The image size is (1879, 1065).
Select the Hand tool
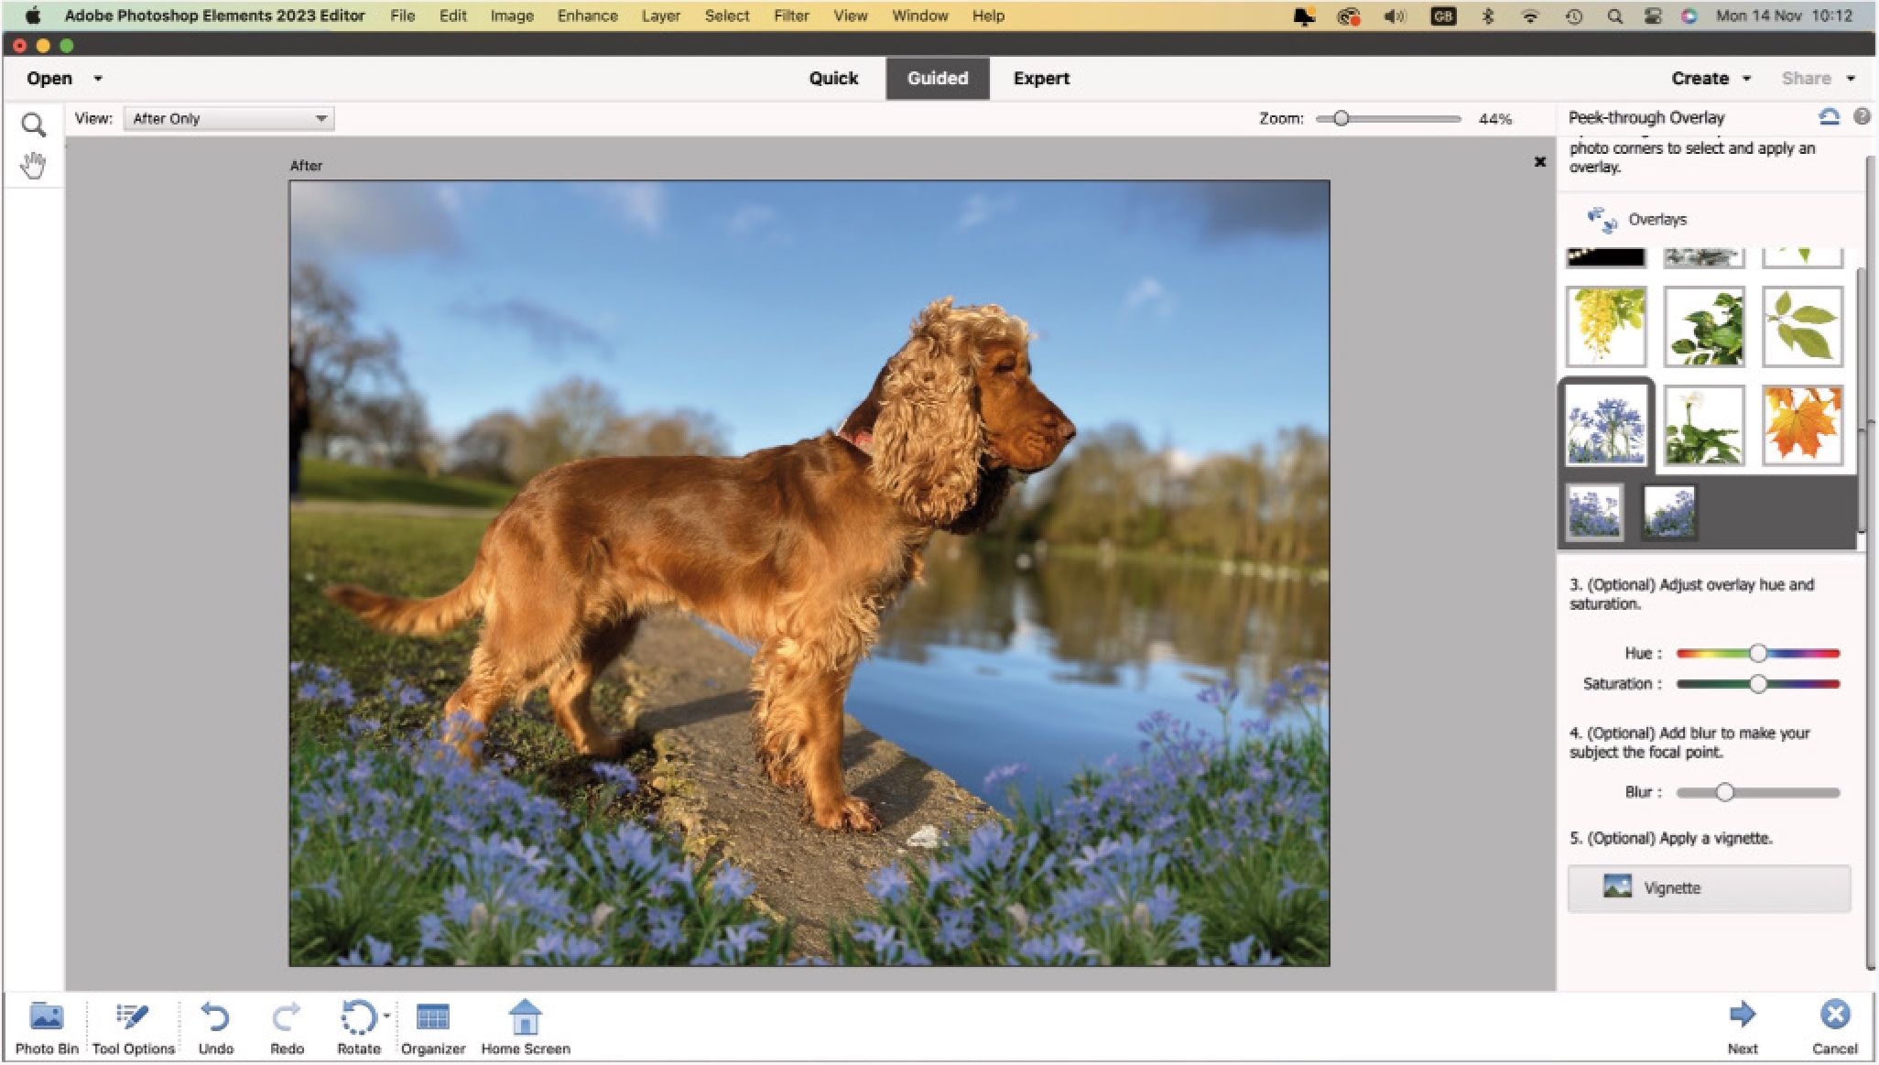coord(33,166)
